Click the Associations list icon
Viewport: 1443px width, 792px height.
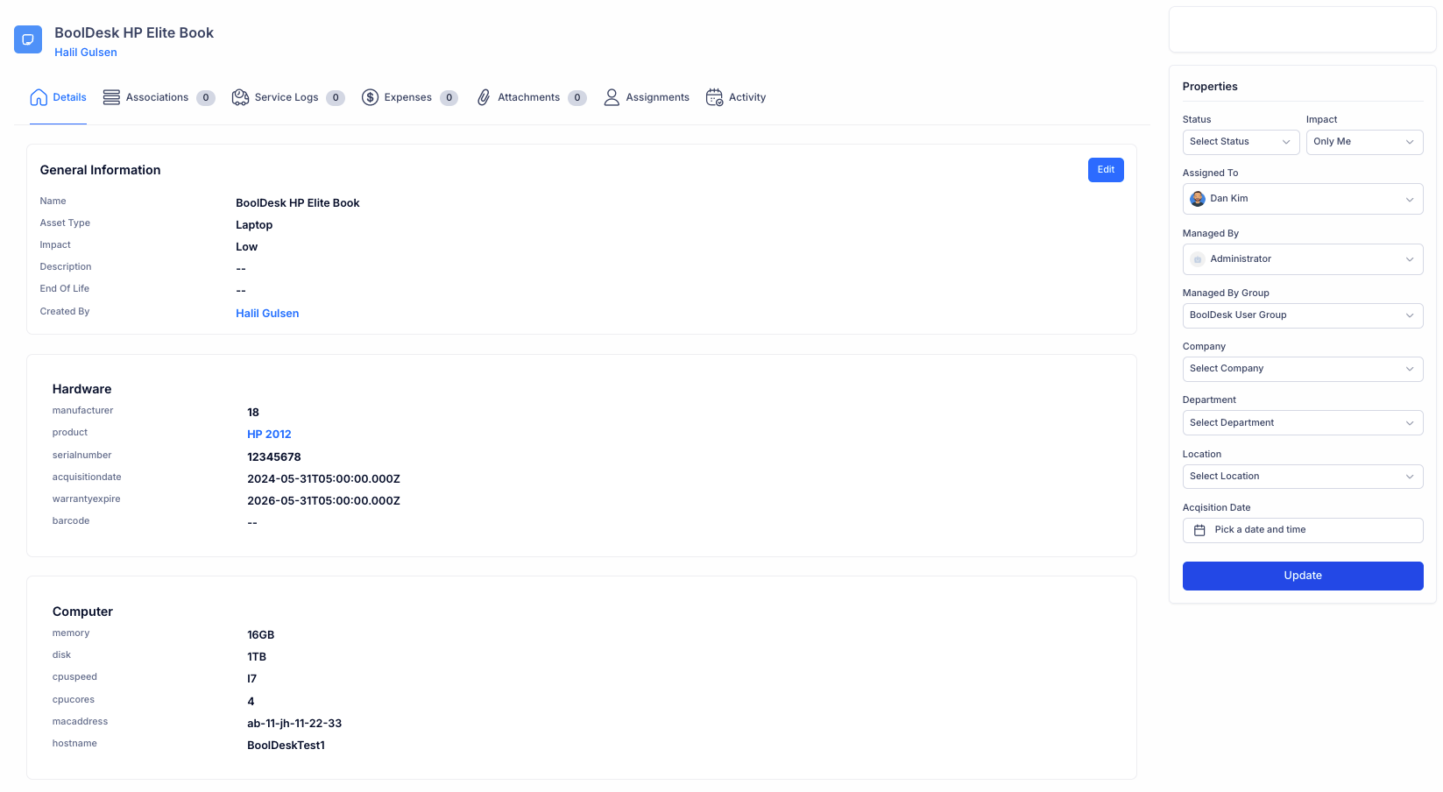click(111, 97)
